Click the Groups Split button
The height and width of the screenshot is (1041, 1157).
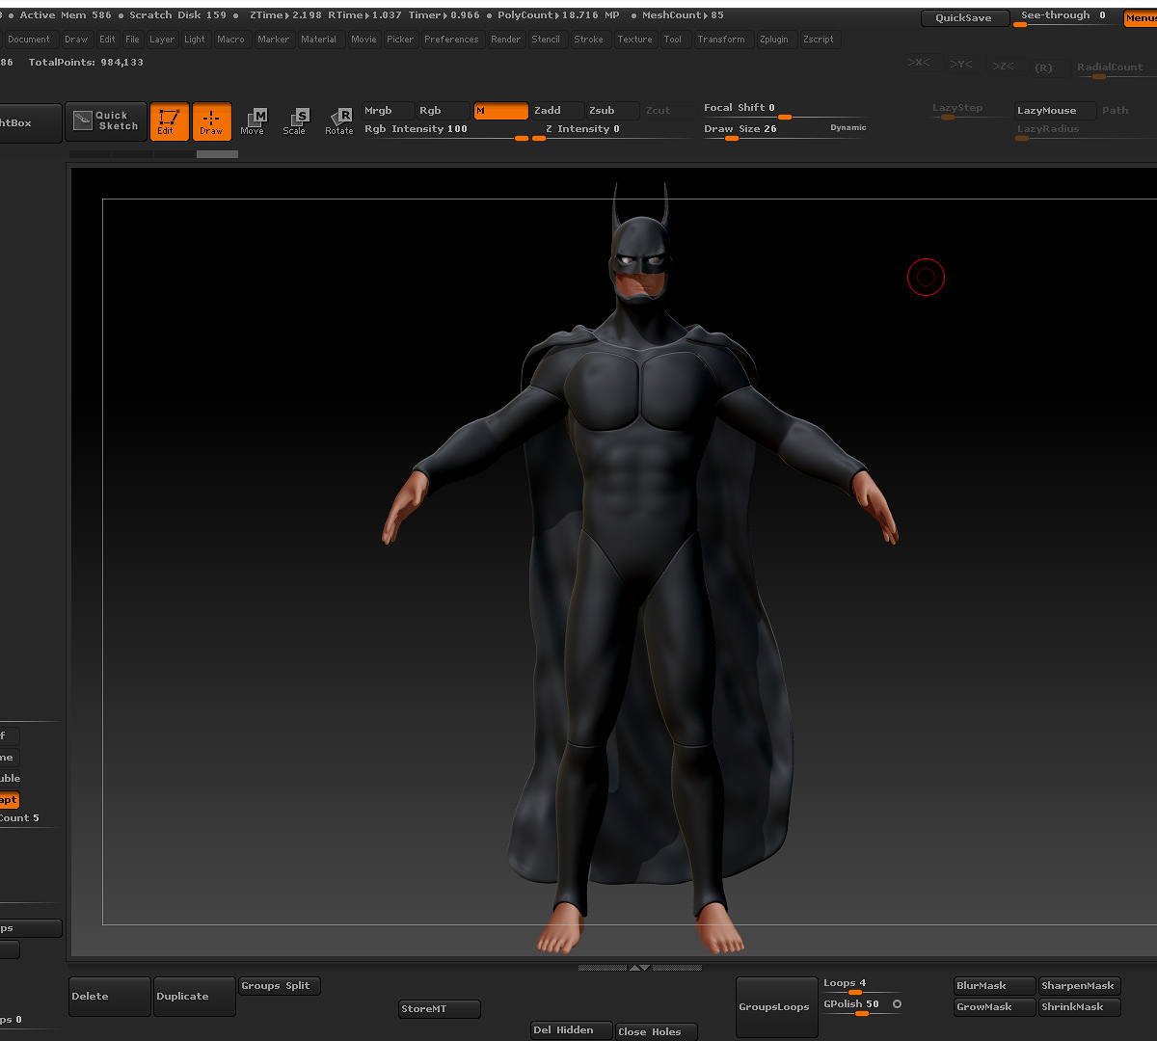point(280,986)
